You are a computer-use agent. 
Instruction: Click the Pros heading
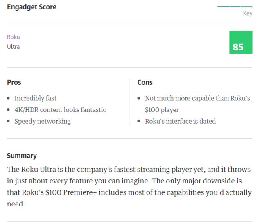tap(14, 82)
